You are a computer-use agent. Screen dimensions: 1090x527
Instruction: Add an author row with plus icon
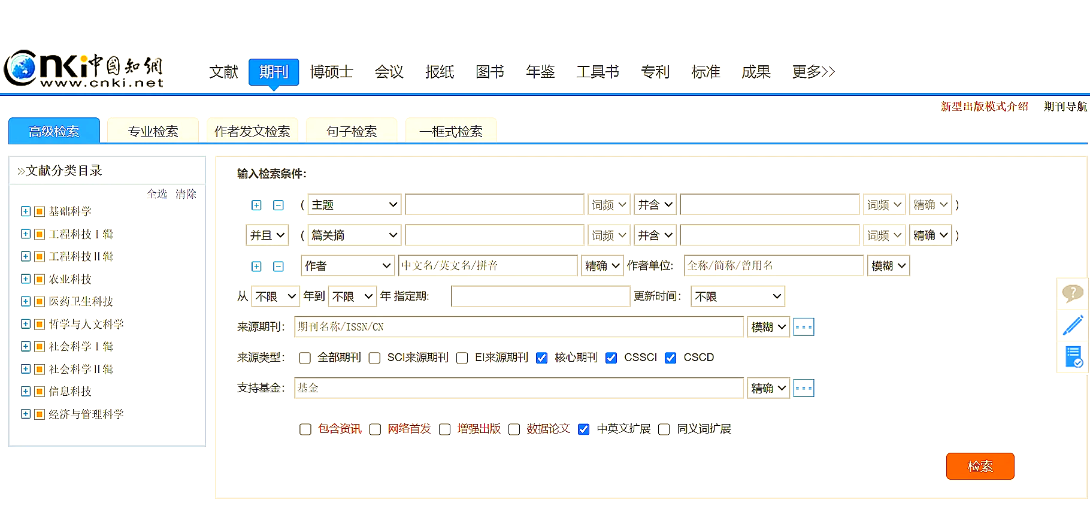coord(256,266)
